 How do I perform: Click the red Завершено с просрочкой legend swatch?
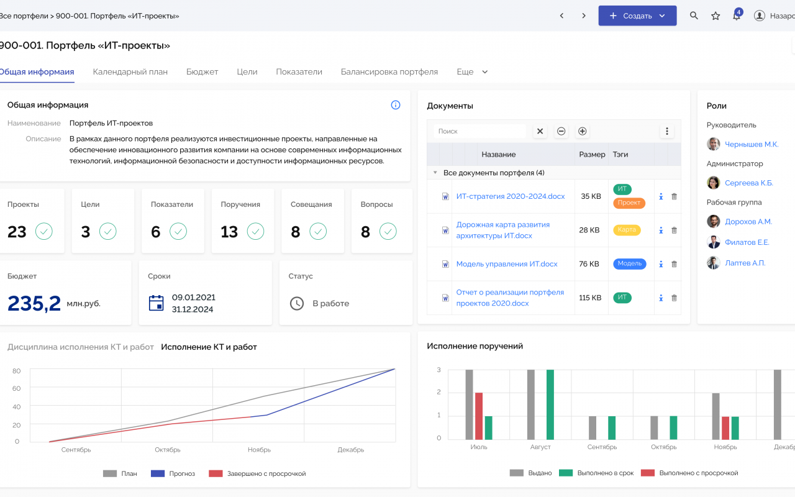[x=216, y=473]
